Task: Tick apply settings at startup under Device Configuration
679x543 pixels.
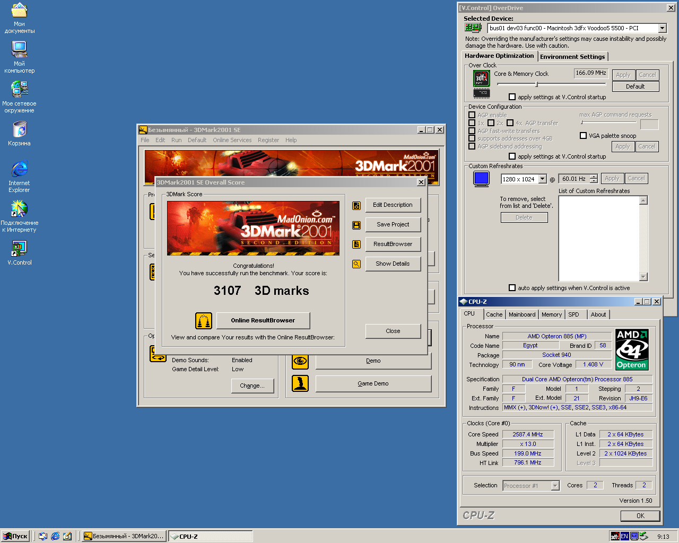Action: tap(512, 156)
